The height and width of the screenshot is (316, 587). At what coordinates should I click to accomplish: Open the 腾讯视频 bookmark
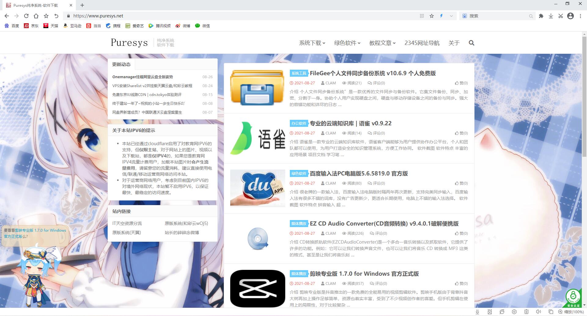pos(160,26)
